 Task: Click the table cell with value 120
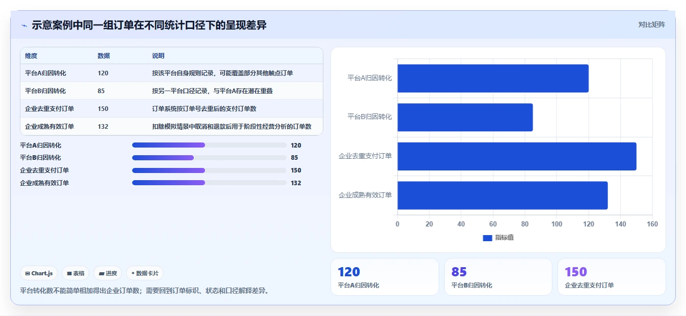pyautogui.click(x=103, y=73)
